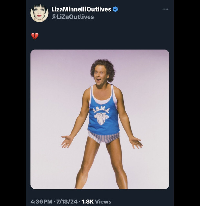Click the 4:36 PM timestamp
Image resolution: width=200 pixels, height=206 pixels.
[41, 201]
